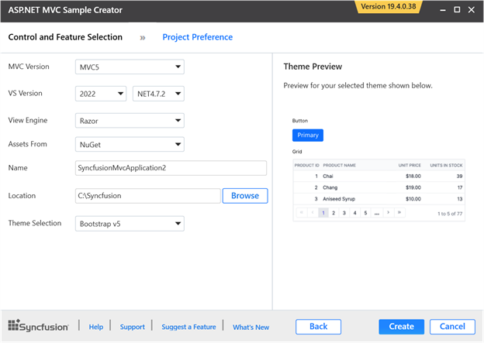Open the Theme Selection dropdown

click(130, 224)
